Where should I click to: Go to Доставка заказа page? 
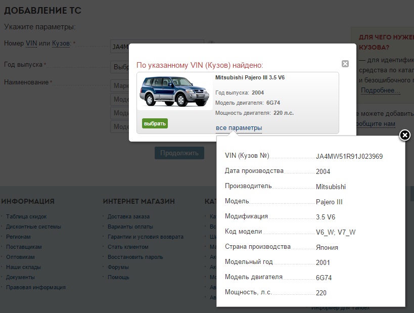(x=128, y=216)
